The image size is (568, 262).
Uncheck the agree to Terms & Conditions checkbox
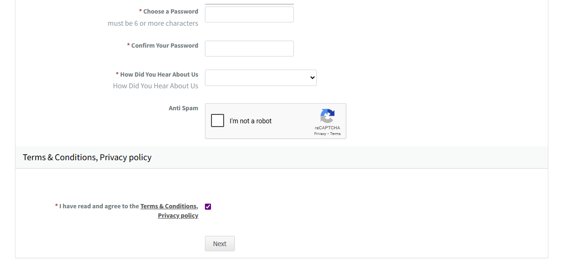click(x=208, y=206)
